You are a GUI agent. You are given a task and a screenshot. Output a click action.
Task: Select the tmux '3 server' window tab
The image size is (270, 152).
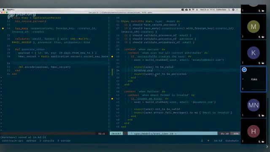click(x=64, y=141)
